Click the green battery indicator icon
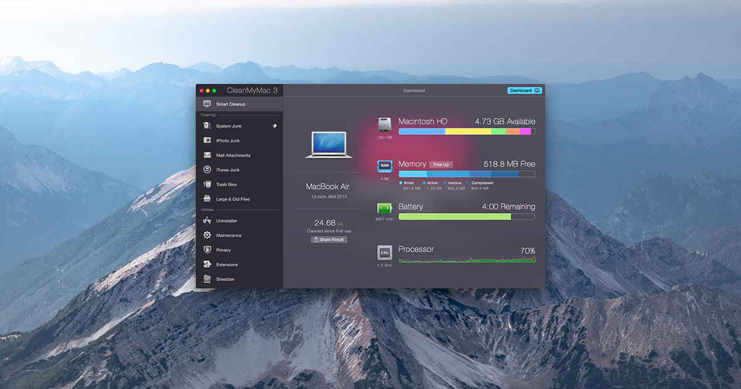 [384, 208]
